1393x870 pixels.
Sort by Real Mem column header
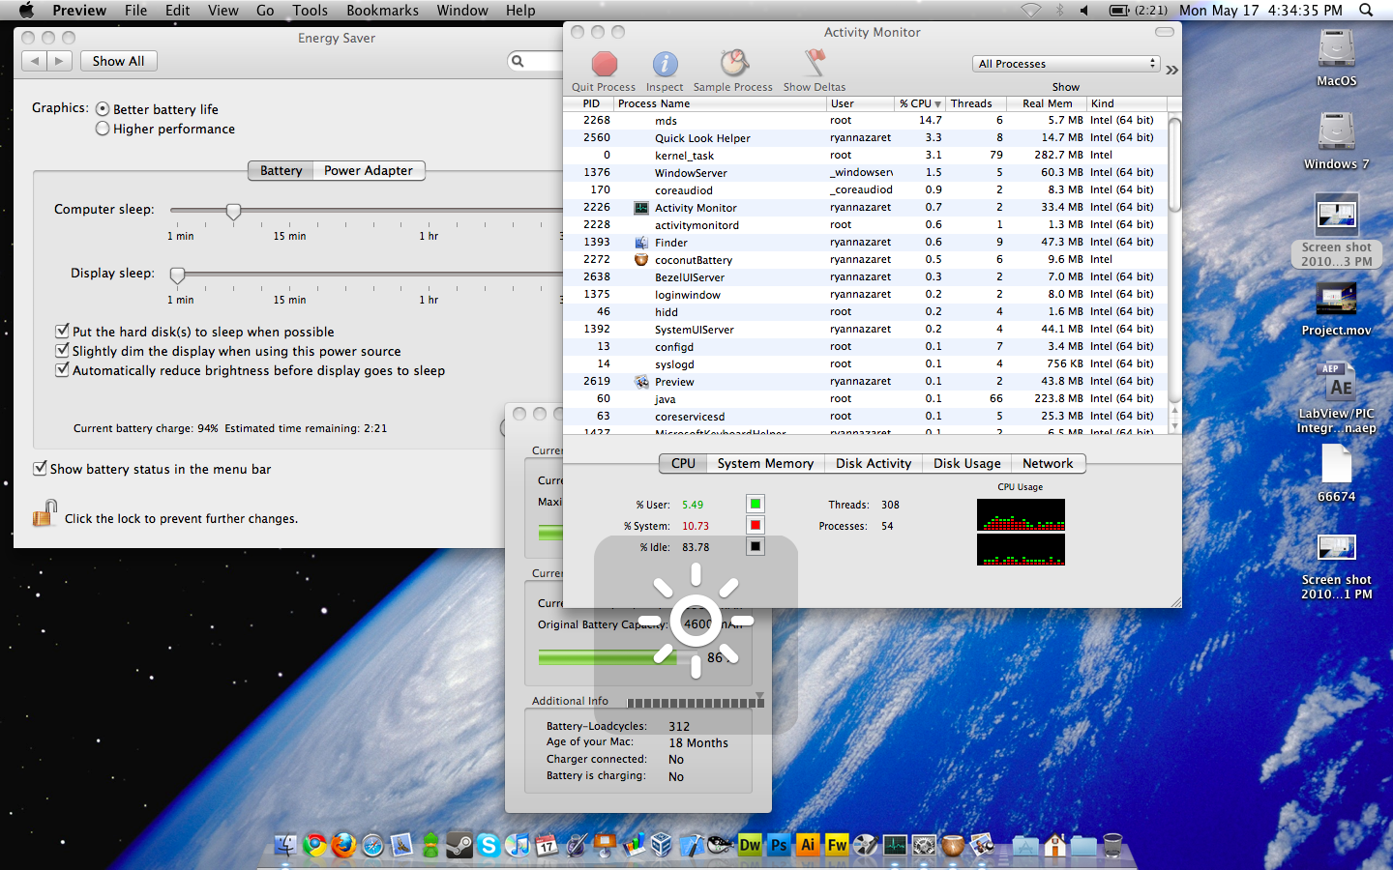point(1047,103)
